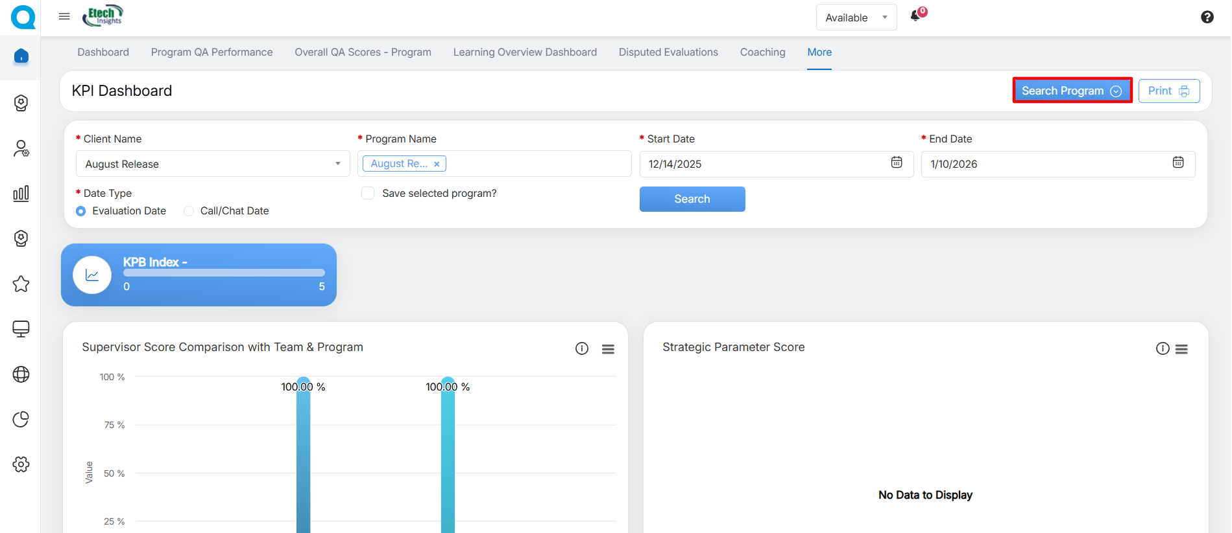Open the globe icon in sidebar
Image resolution: width=1232 pixels, height=533 pixels.
pyautogui.click(x=21, y=374)
